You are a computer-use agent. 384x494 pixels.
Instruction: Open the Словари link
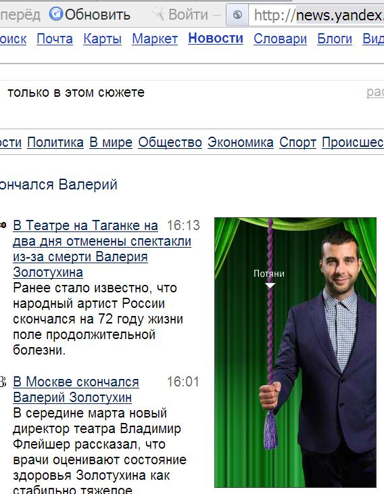tap(280, 39)
